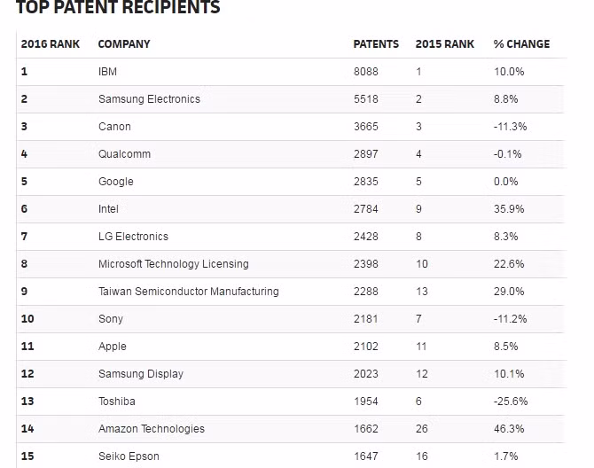Click the 2016 RANK column header
Screen dimensions: 594x468
51,43
